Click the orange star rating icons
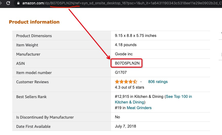This screenshot has height=135, width=222. (x=126, y=82)
